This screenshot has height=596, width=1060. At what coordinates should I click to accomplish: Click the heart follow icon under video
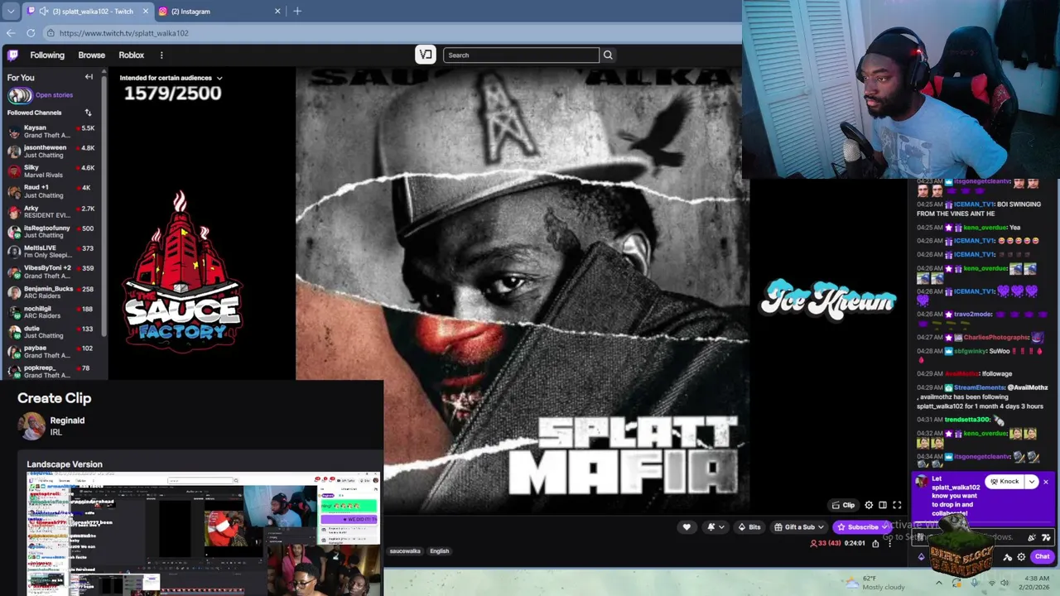tap(687, 527)
